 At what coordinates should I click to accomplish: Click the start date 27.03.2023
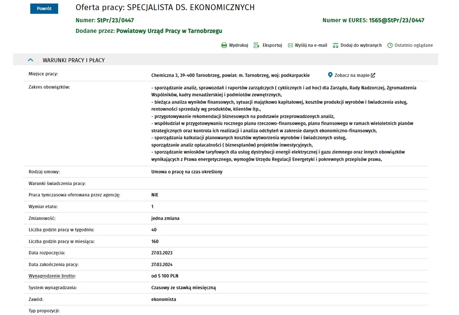tap(162, 252)
